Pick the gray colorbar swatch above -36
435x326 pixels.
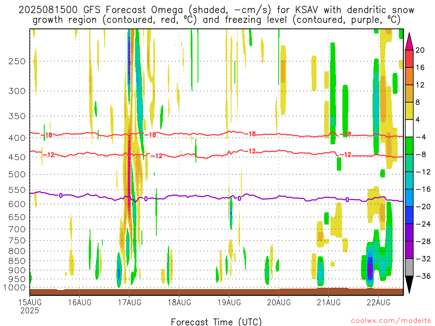coord(409,267)
